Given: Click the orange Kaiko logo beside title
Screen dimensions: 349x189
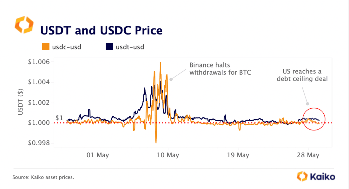Looking at the screenshot, I should click(24, 25).
